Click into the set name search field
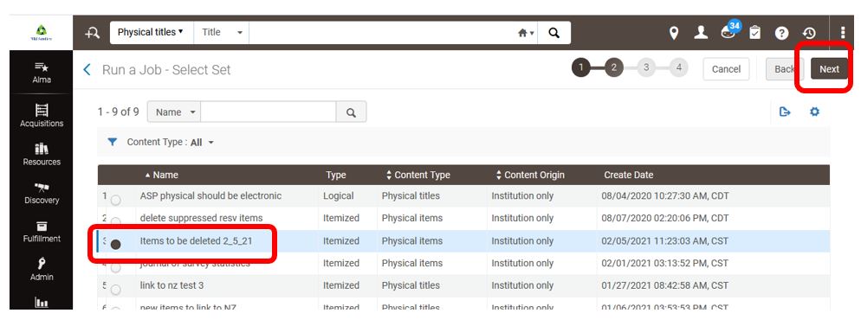861x326 pixels. [x=269, y=112]
